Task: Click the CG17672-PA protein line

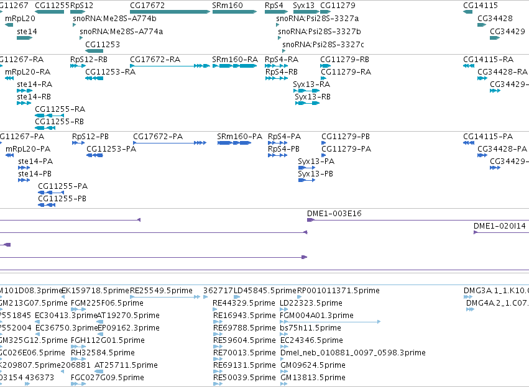Action: tap(170, 143)
